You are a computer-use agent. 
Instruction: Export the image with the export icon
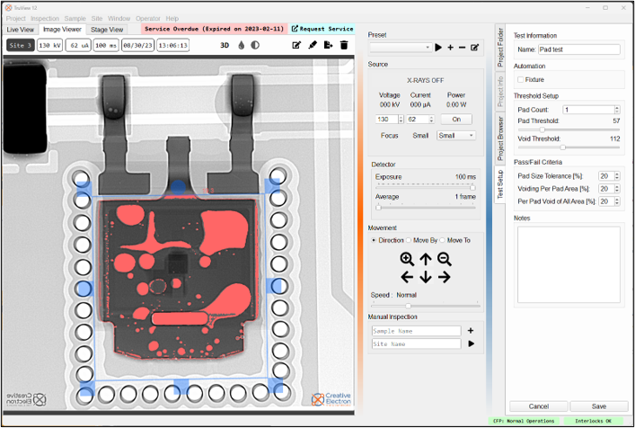click(x=329, y=45)
